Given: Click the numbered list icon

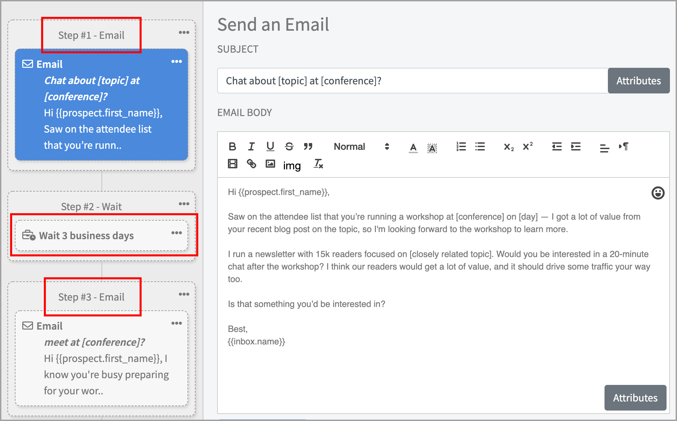Looking at the screenshot, I should [461, 146].
